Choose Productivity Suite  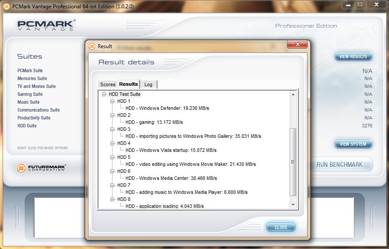point(34,118)
